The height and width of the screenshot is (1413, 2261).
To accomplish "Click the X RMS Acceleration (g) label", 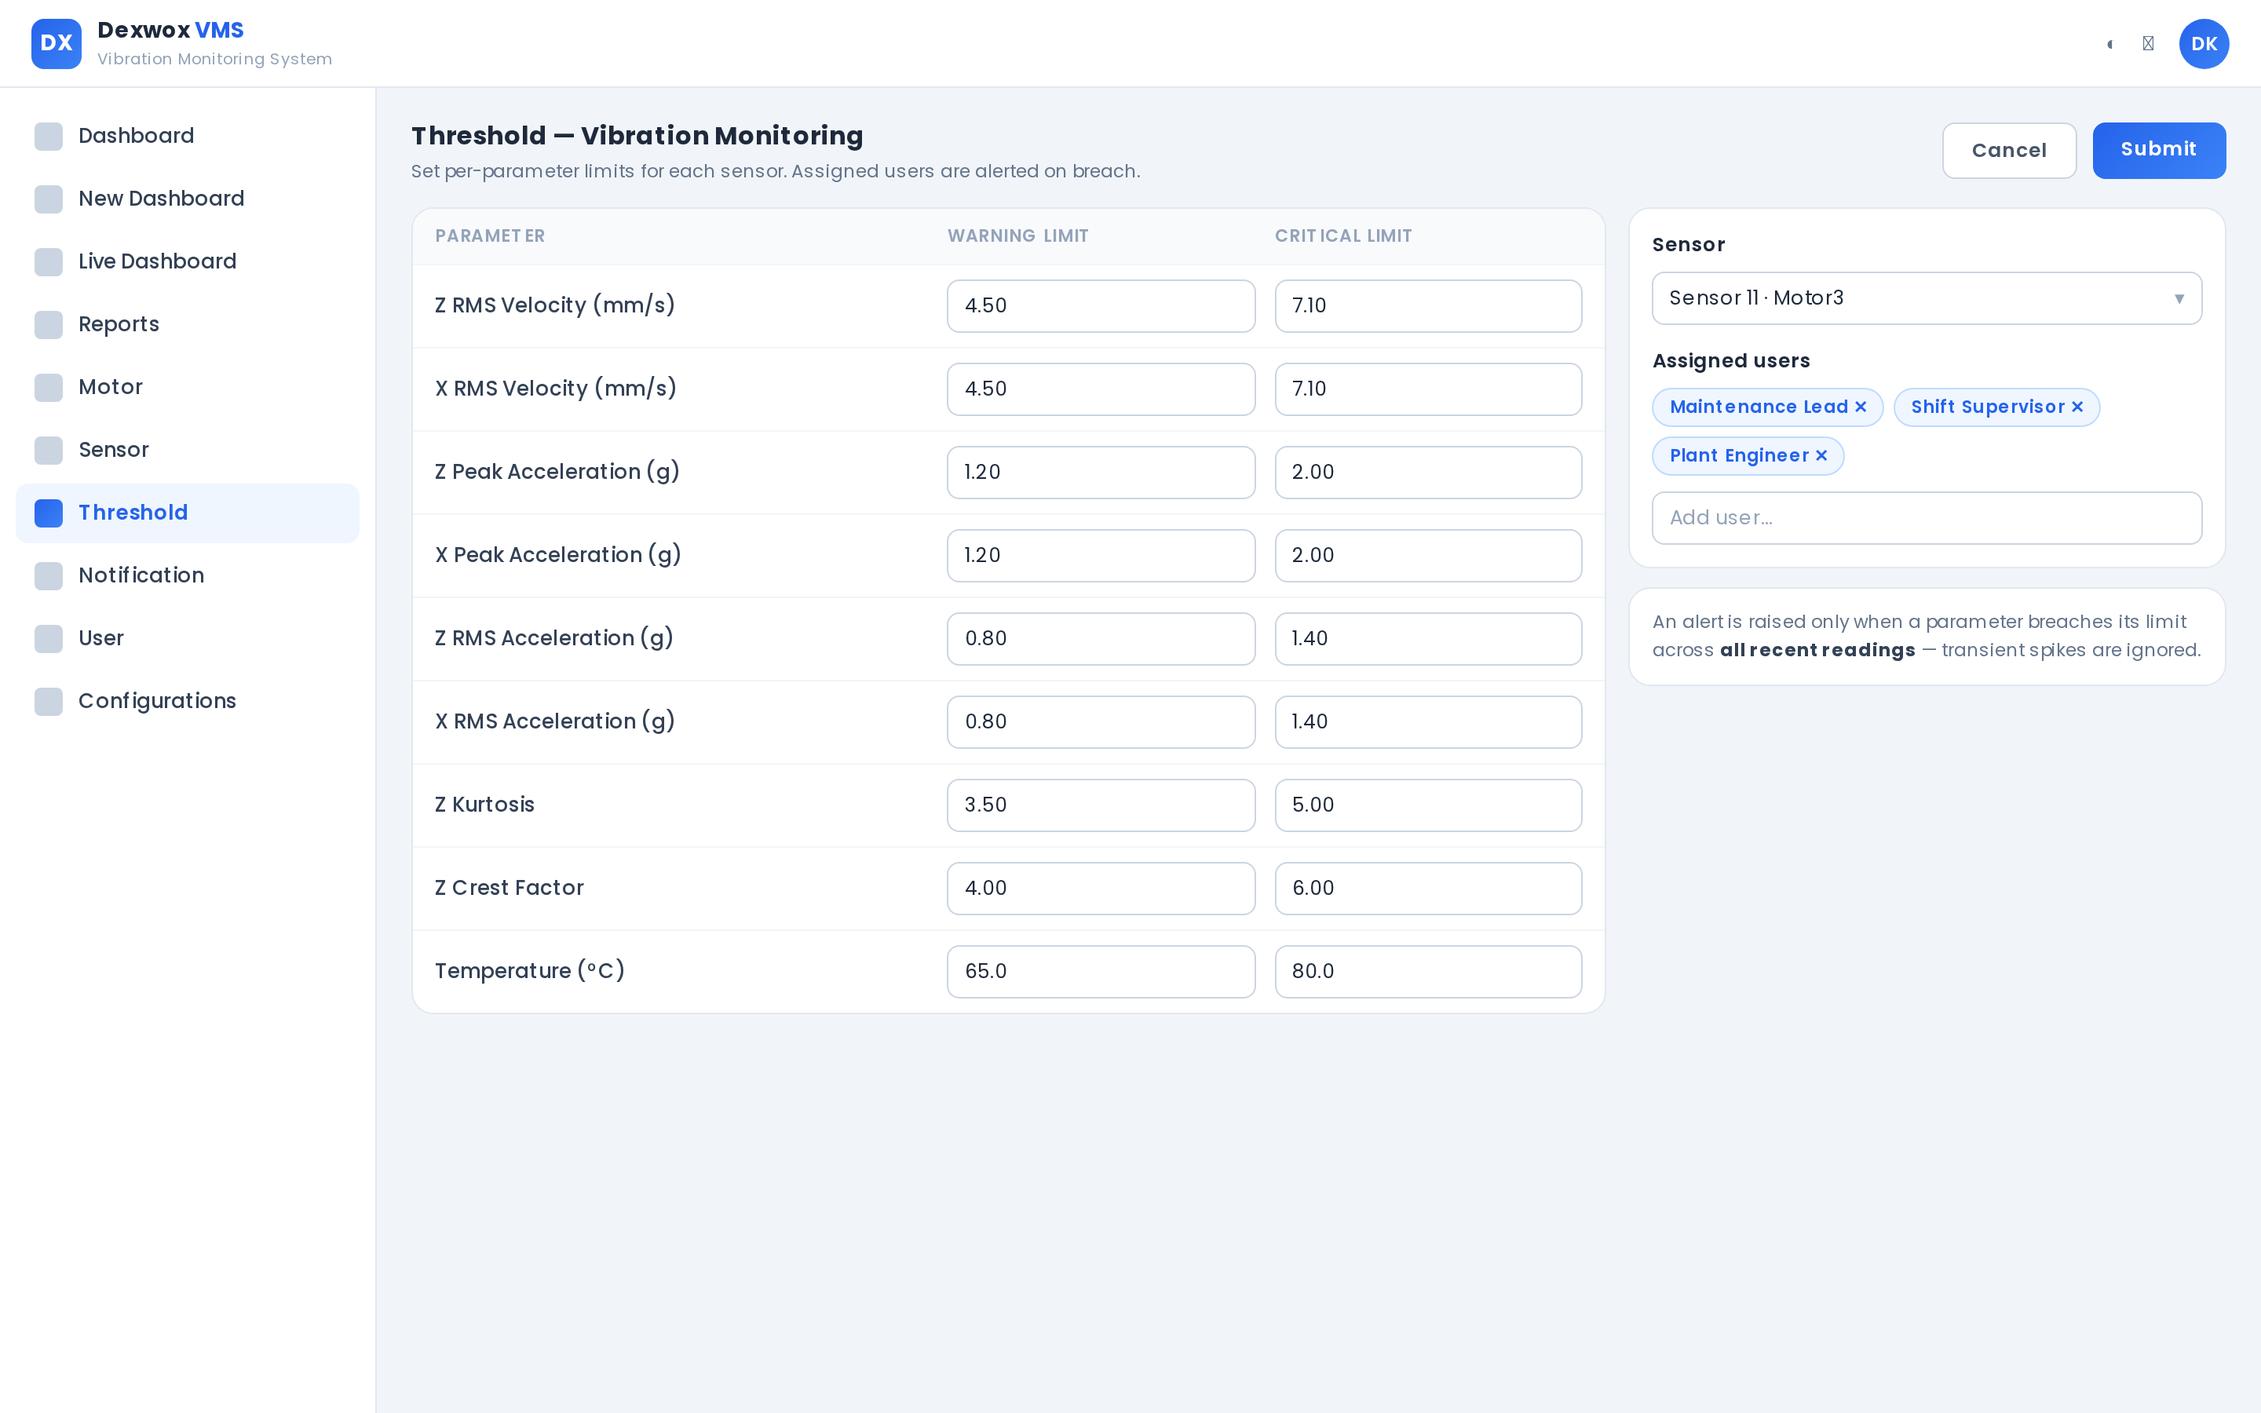I will (x=555, y=721).
